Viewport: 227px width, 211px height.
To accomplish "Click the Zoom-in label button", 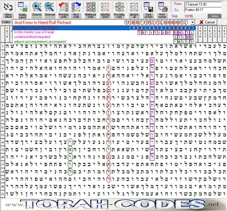I will (37, 15).
